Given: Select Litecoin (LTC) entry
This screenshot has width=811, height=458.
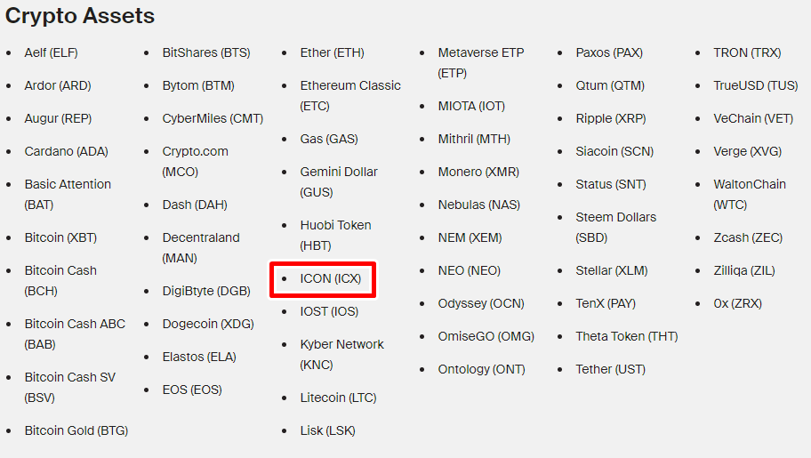Looking at the screenshot, I should point(338,398).
